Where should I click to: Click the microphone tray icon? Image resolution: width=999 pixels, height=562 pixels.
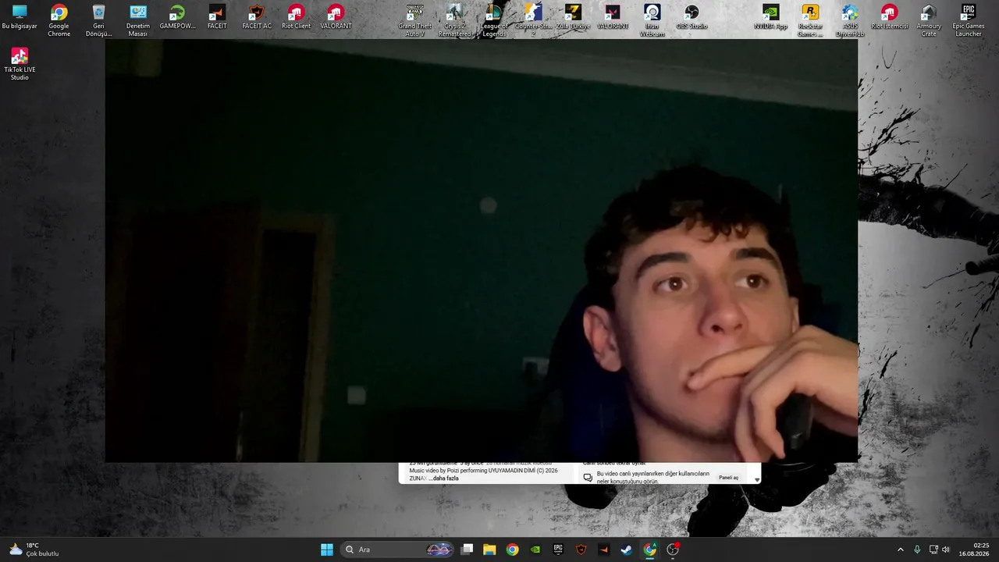(x=917, y=550)
